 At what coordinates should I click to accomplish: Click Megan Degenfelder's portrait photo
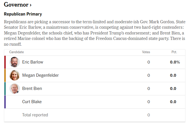pyautogui.click(x=15, y=75)
